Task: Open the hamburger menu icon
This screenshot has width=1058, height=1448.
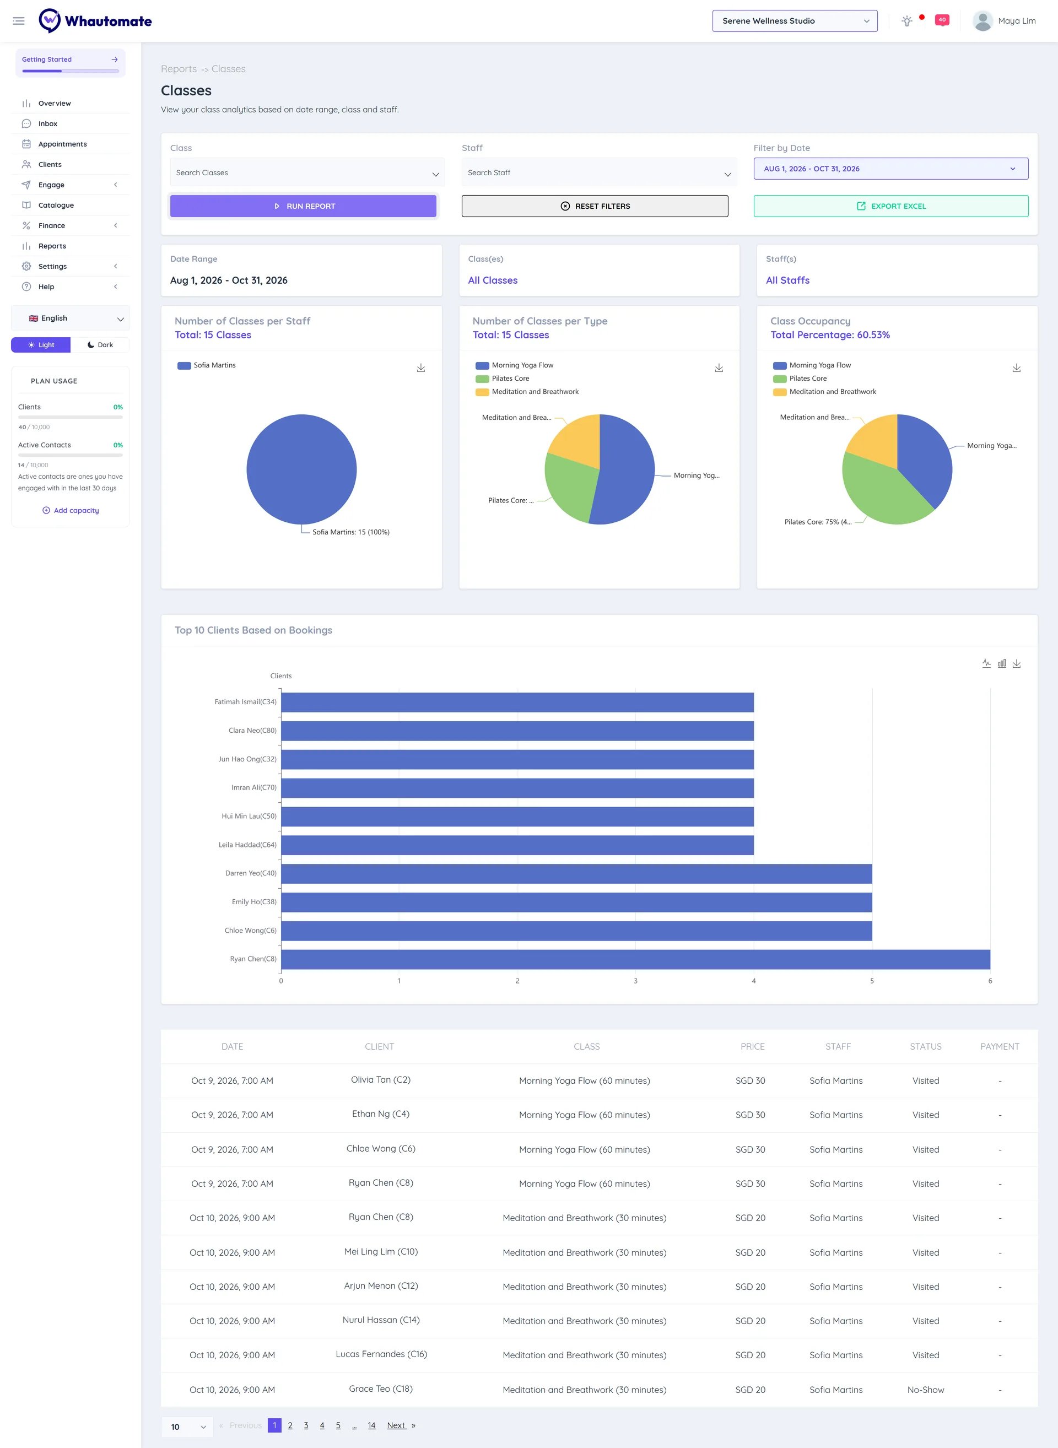Action: point(19,21)
